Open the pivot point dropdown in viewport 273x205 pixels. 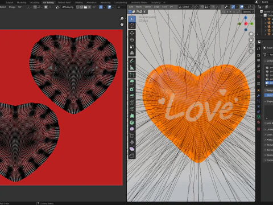point(196,7)
